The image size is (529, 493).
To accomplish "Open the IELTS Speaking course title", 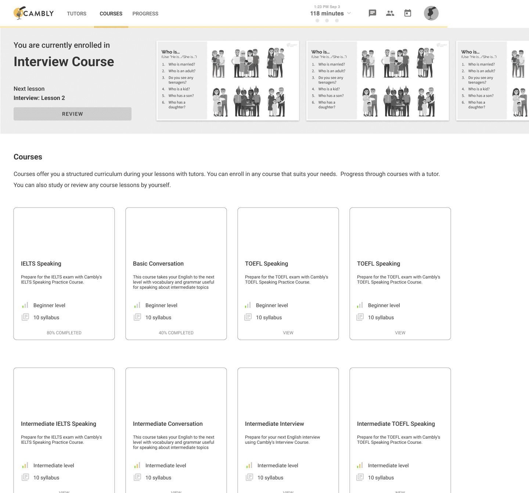I will (x=41, y=264).
